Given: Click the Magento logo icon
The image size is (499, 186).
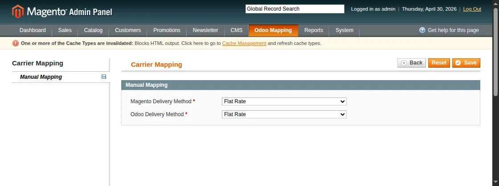Looking at the screenshot, I should (18, 12).
